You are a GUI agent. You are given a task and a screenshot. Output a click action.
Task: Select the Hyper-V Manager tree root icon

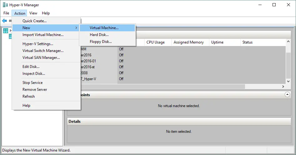[6, 30]
